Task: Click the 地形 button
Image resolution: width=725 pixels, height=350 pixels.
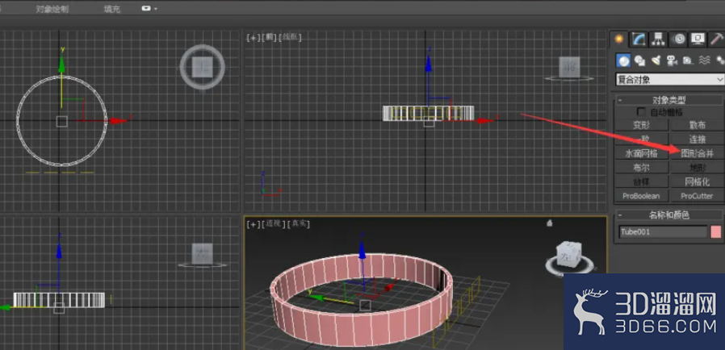Action: [698, 167]
